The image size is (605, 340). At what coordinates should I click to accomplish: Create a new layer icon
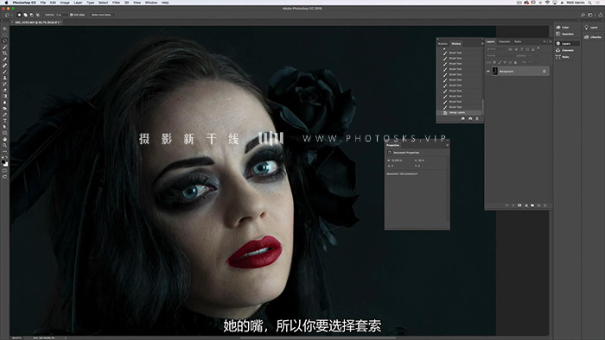tap(539, 205)
